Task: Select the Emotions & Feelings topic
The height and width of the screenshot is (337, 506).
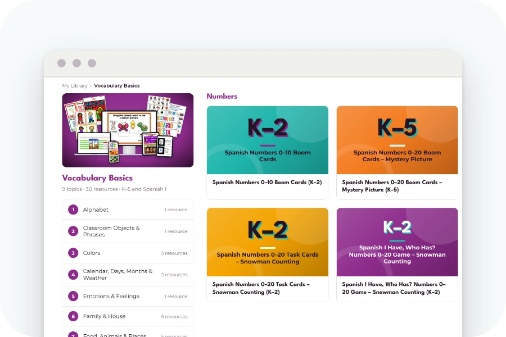Action: 128,297
